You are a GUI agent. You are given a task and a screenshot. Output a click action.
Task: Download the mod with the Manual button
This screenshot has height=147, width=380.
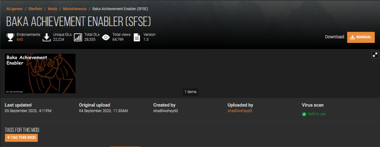coord(361,37)
